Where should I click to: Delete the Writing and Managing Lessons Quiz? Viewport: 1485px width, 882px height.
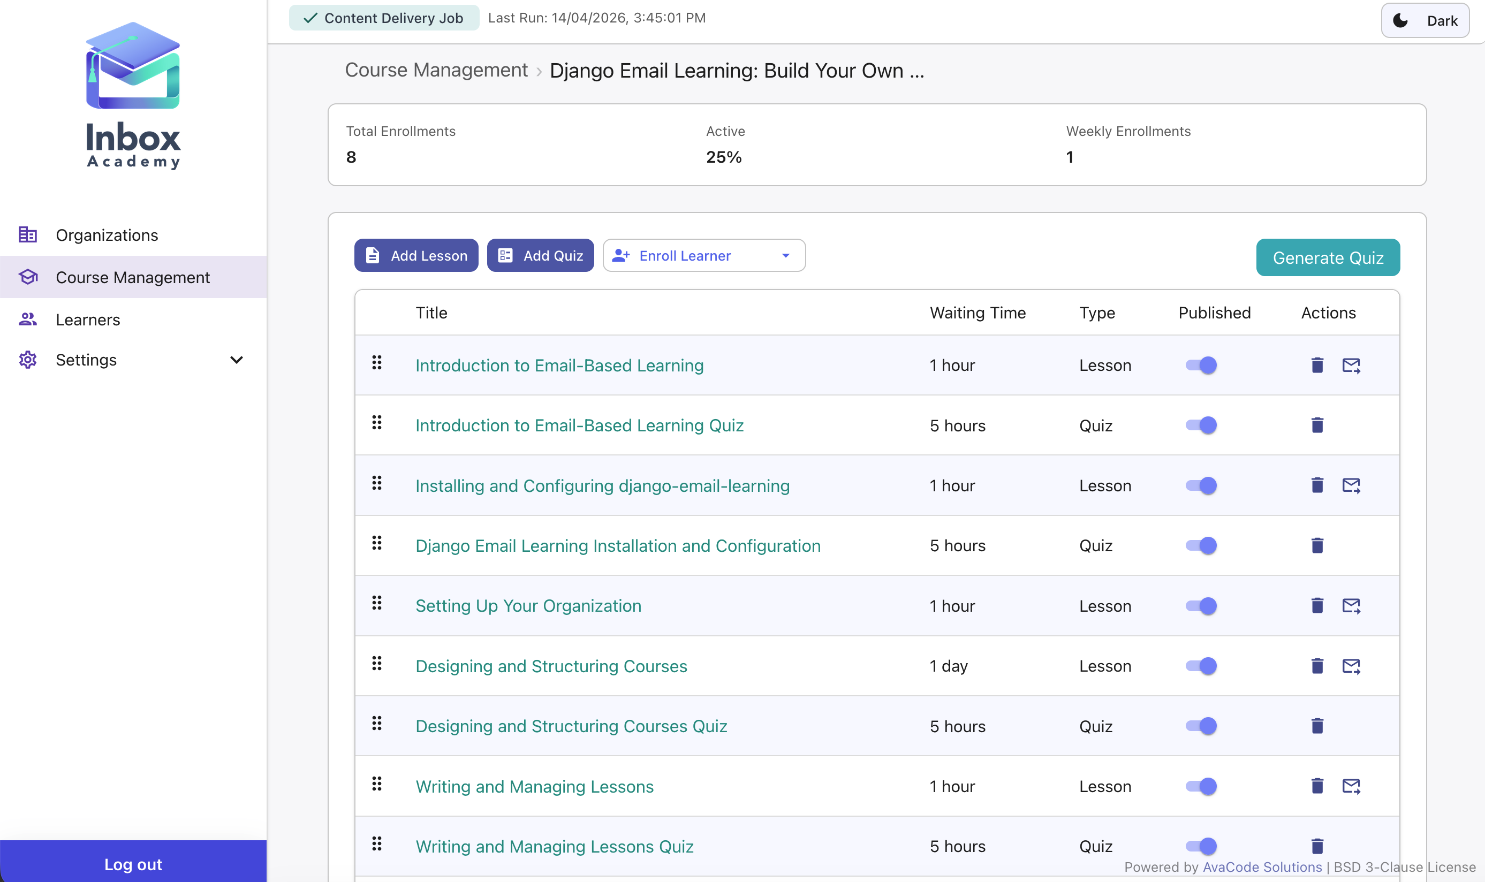click(1317, 846)
